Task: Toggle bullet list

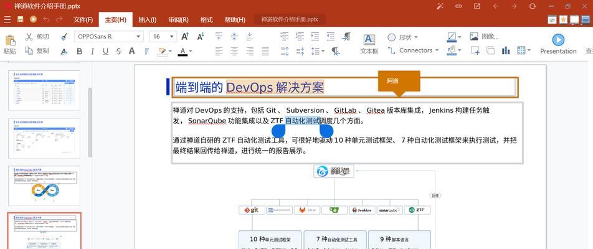Action: pos(285,36)
